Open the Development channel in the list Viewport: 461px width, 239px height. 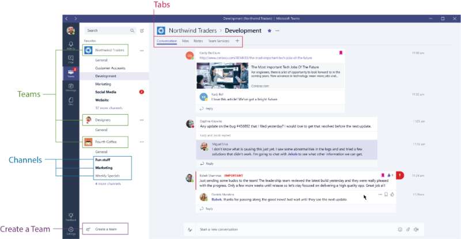[x=114, y=76]
